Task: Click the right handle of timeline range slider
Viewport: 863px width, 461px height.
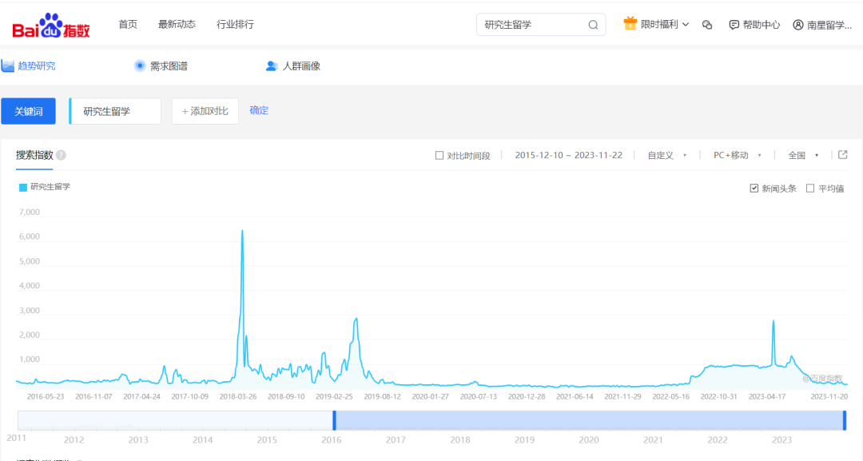Action: [845, 420]
